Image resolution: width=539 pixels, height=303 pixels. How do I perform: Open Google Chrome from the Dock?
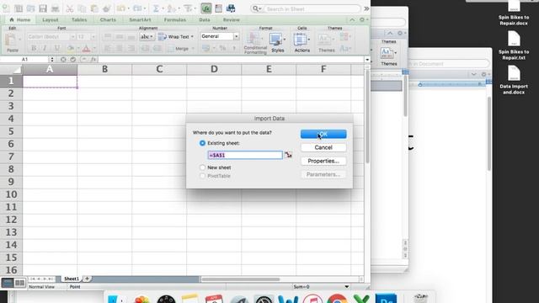click(x=337, y=299)
